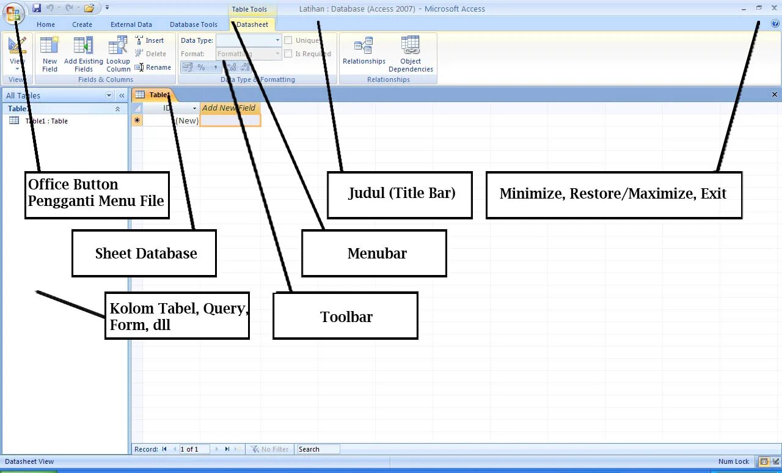The width and height of the screenshot is (782, 473).
Task: Click the current record number box
Action: (x=194, y=449)
